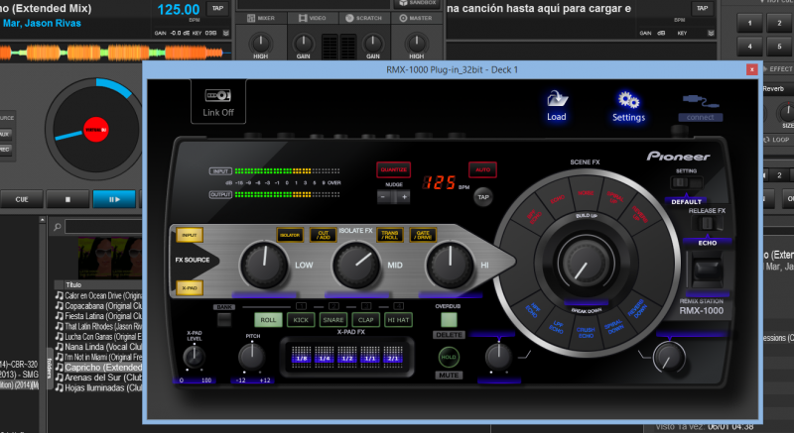
Task: Toggle the CUT/ADD isolate effect
Action: 324,235
